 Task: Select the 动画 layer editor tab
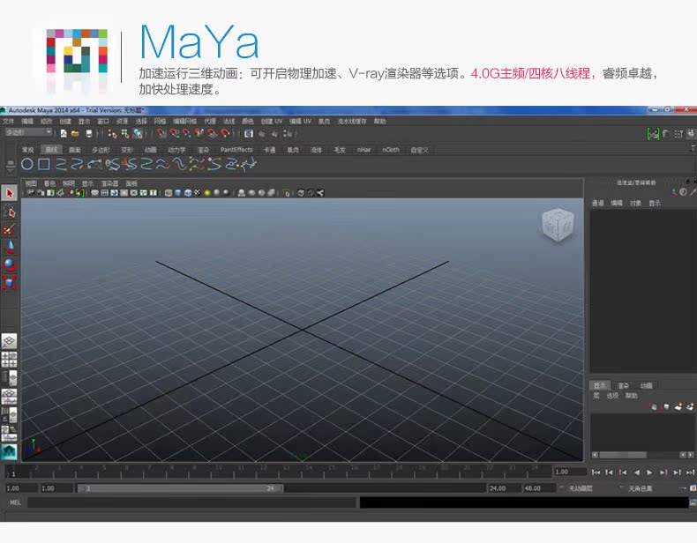647,385
